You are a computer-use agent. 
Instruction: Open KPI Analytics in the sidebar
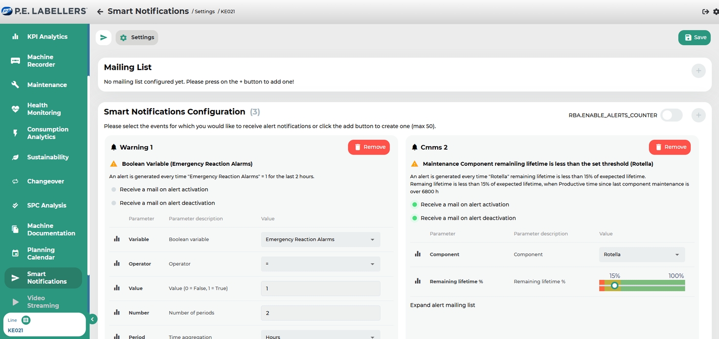[x=47, y=37]
